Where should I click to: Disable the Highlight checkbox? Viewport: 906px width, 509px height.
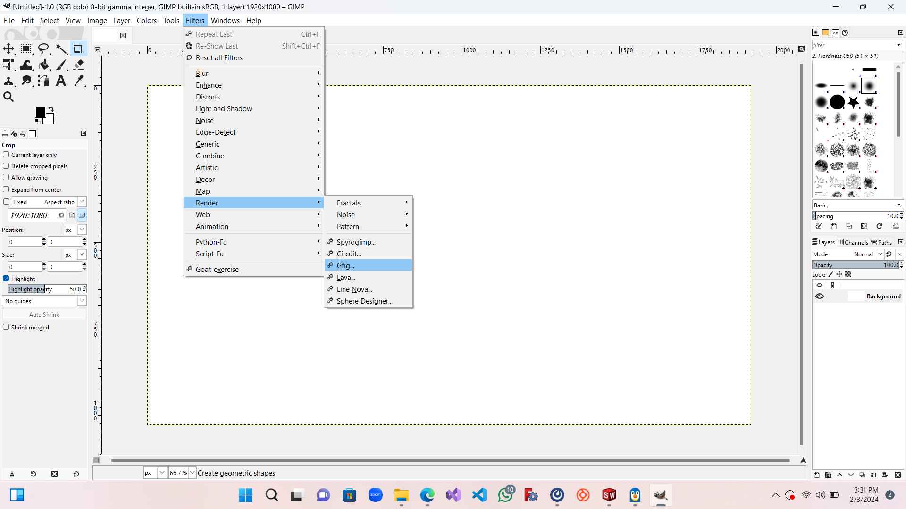coord(6,279)
